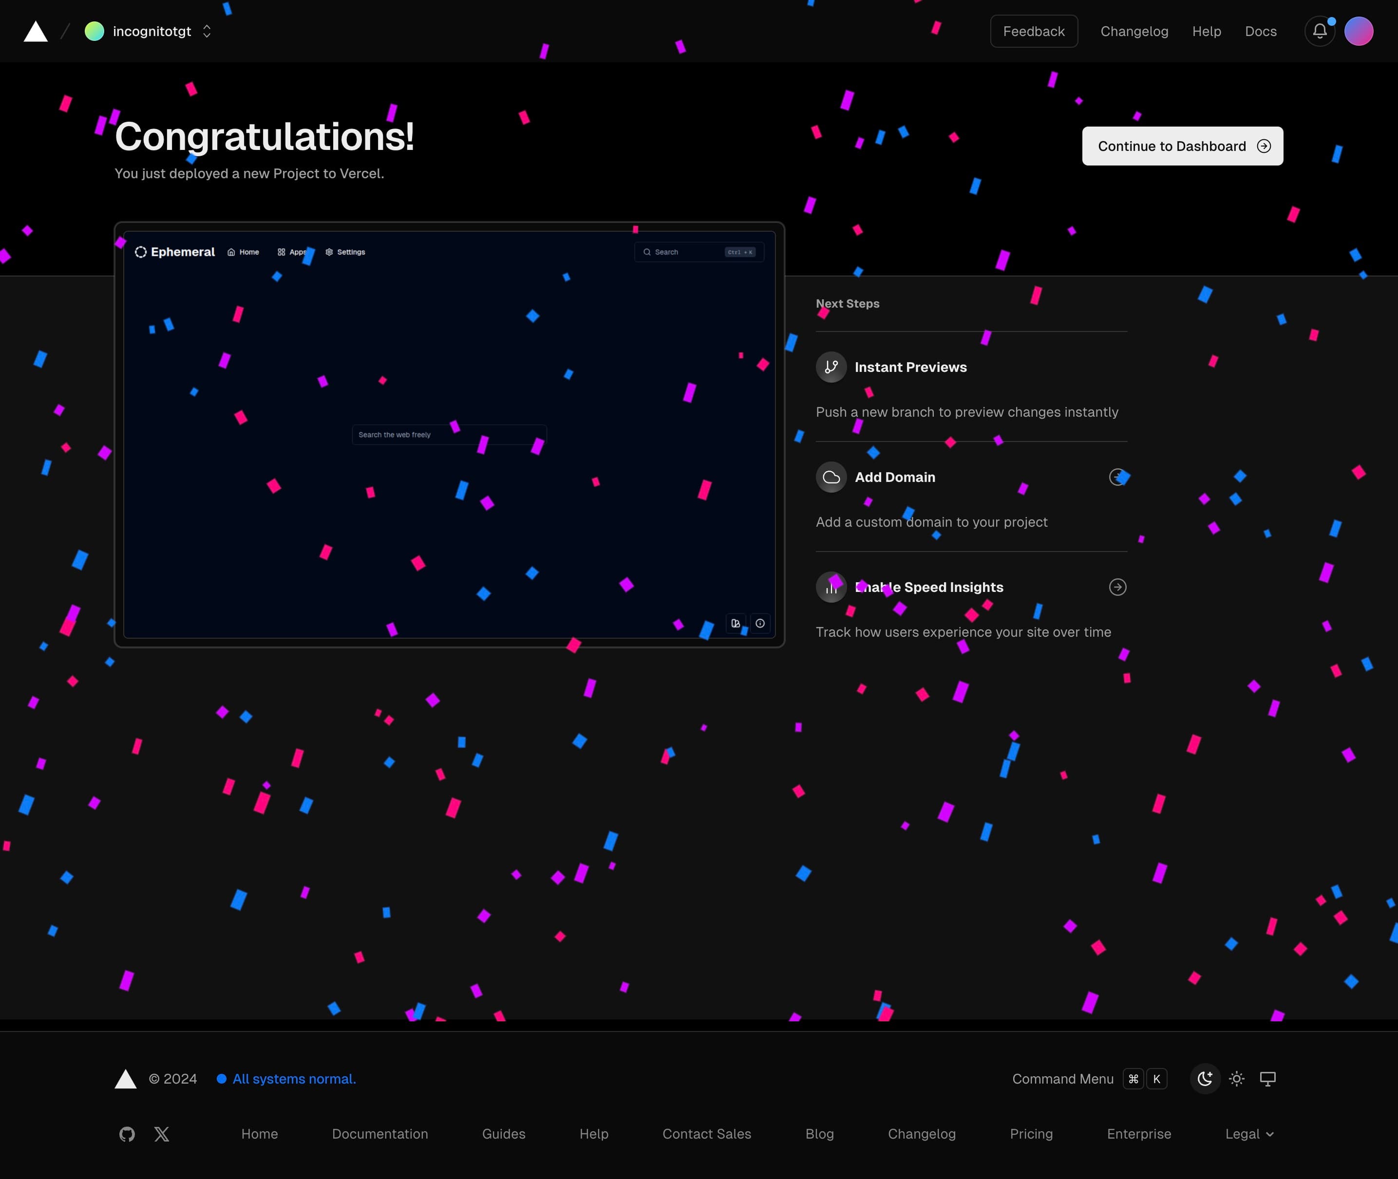Click the K key badge
The height and width of the screenshot is (1179, 1398).
(1156, 1079)
